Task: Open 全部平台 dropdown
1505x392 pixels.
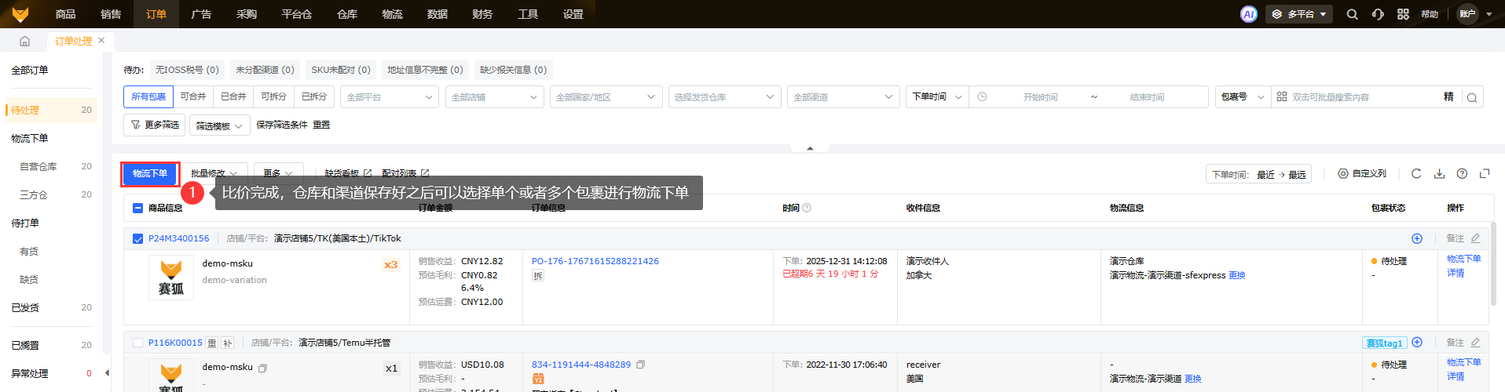Action: [390, 97]
